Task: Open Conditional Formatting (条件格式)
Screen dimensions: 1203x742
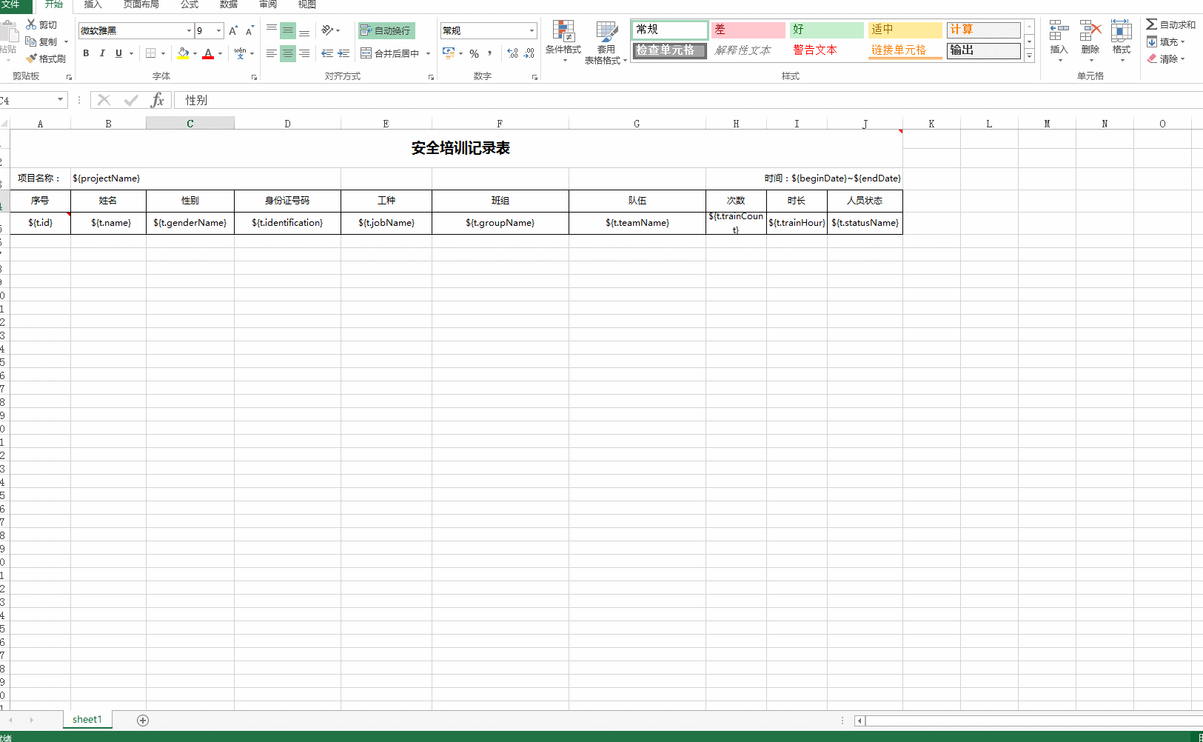Action: click(x=563, y=41)
